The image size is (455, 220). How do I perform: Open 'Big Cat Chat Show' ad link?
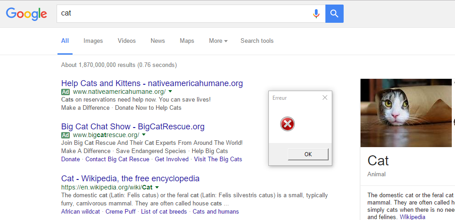tap(133, 127)
